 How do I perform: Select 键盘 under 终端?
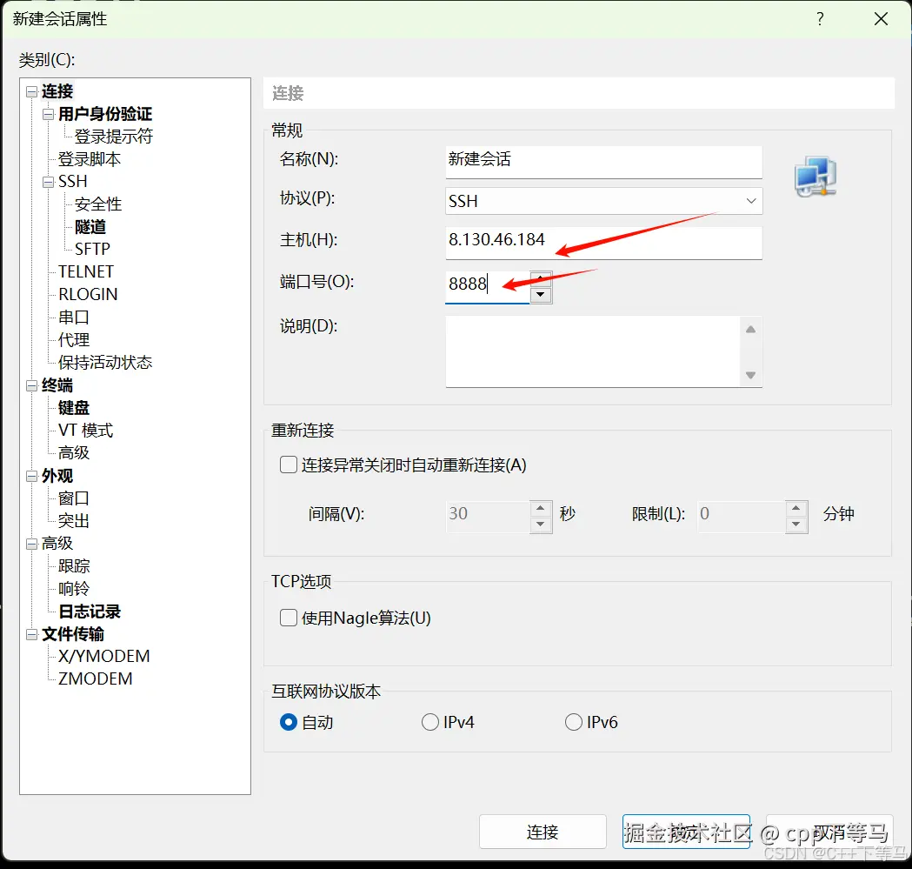coord(73,407)
